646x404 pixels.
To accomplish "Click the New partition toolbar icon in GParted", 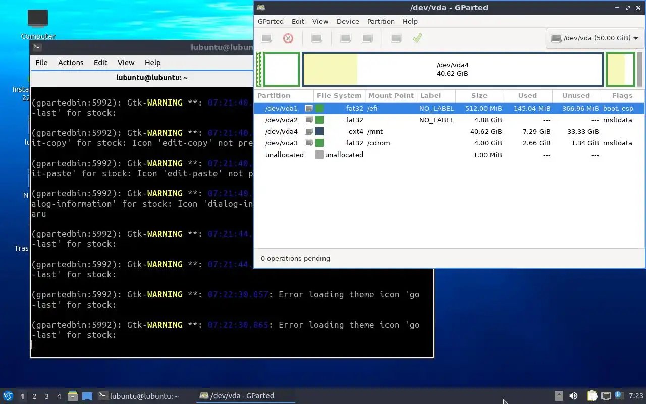I will [x=266, y=38].
